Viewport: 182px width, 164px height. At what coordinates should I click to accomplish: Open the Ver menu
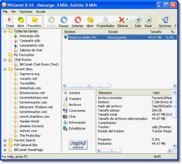coord(13,12)
